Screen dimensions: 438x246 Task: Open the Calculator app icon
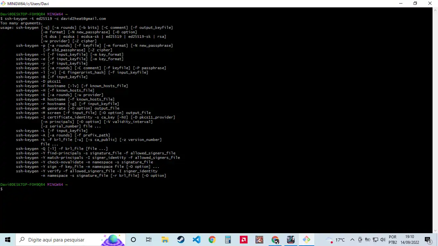coord(228,240)
